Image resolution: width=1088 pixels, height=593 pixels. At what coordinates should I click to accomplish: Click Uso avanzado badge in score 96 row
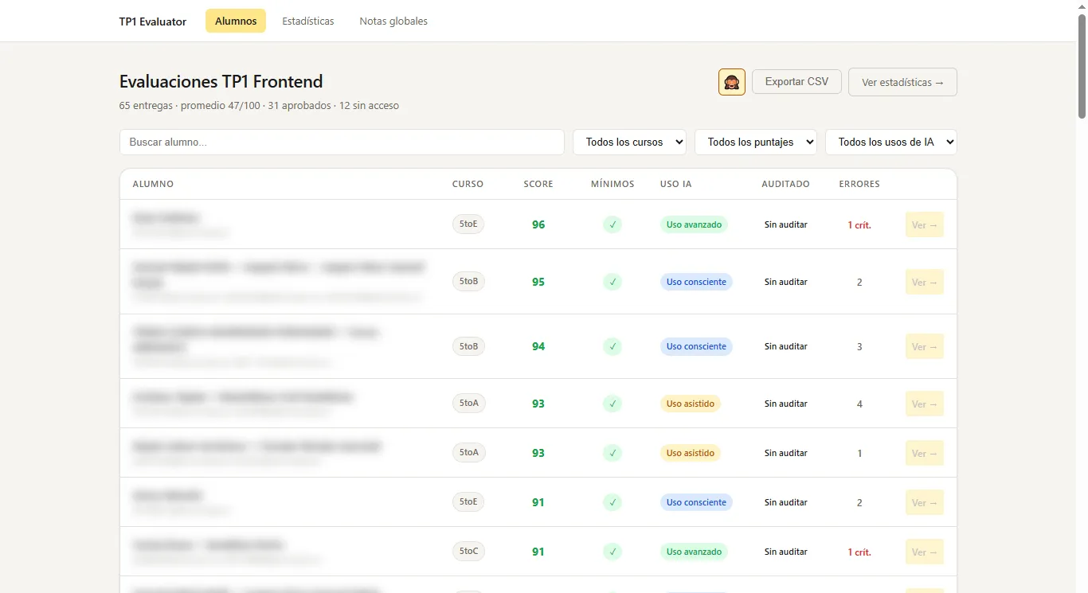tap(694, 224)
